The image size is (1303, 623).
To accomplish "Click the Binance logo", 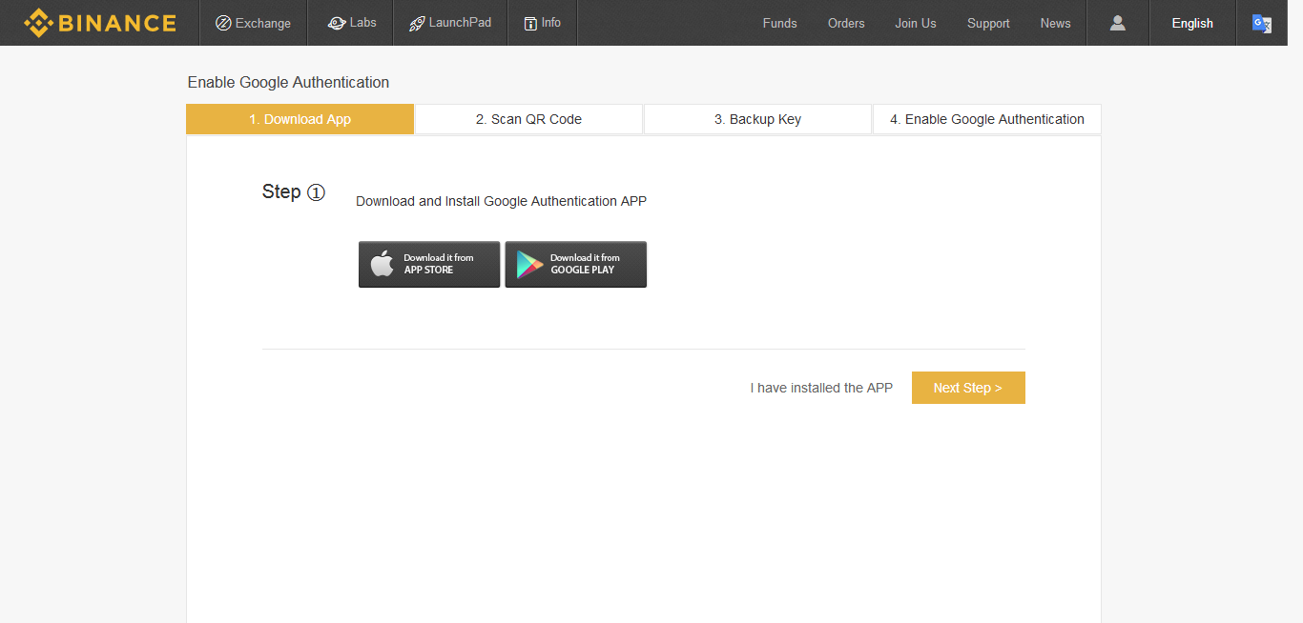I will click(x=100, y=23).
